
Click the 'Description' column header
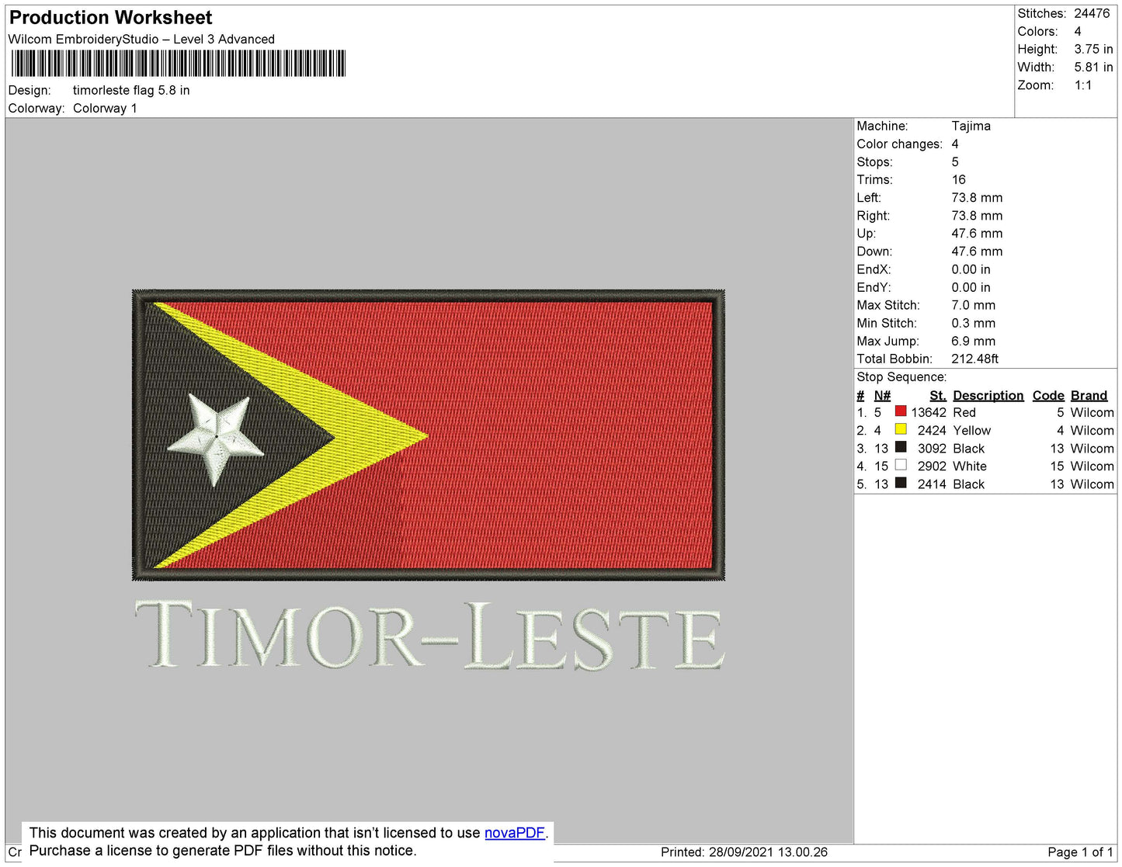(x=988, y=396)
